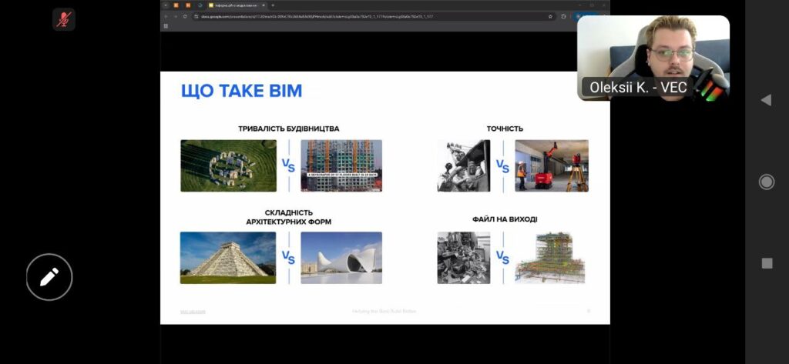The height and width of the screenshot is (364, 789).
Task: Open the extensions icon in browser toolbar
Action: tap(564, 16)
